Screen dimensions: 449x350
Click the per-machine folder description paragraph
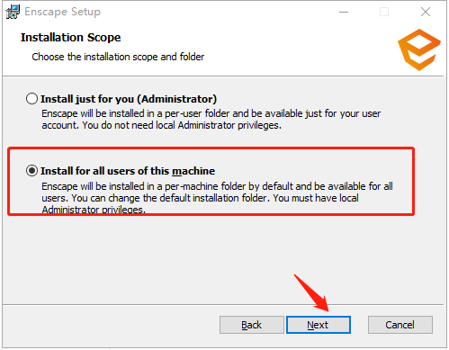pyautogui.click(x=217, y=198)
